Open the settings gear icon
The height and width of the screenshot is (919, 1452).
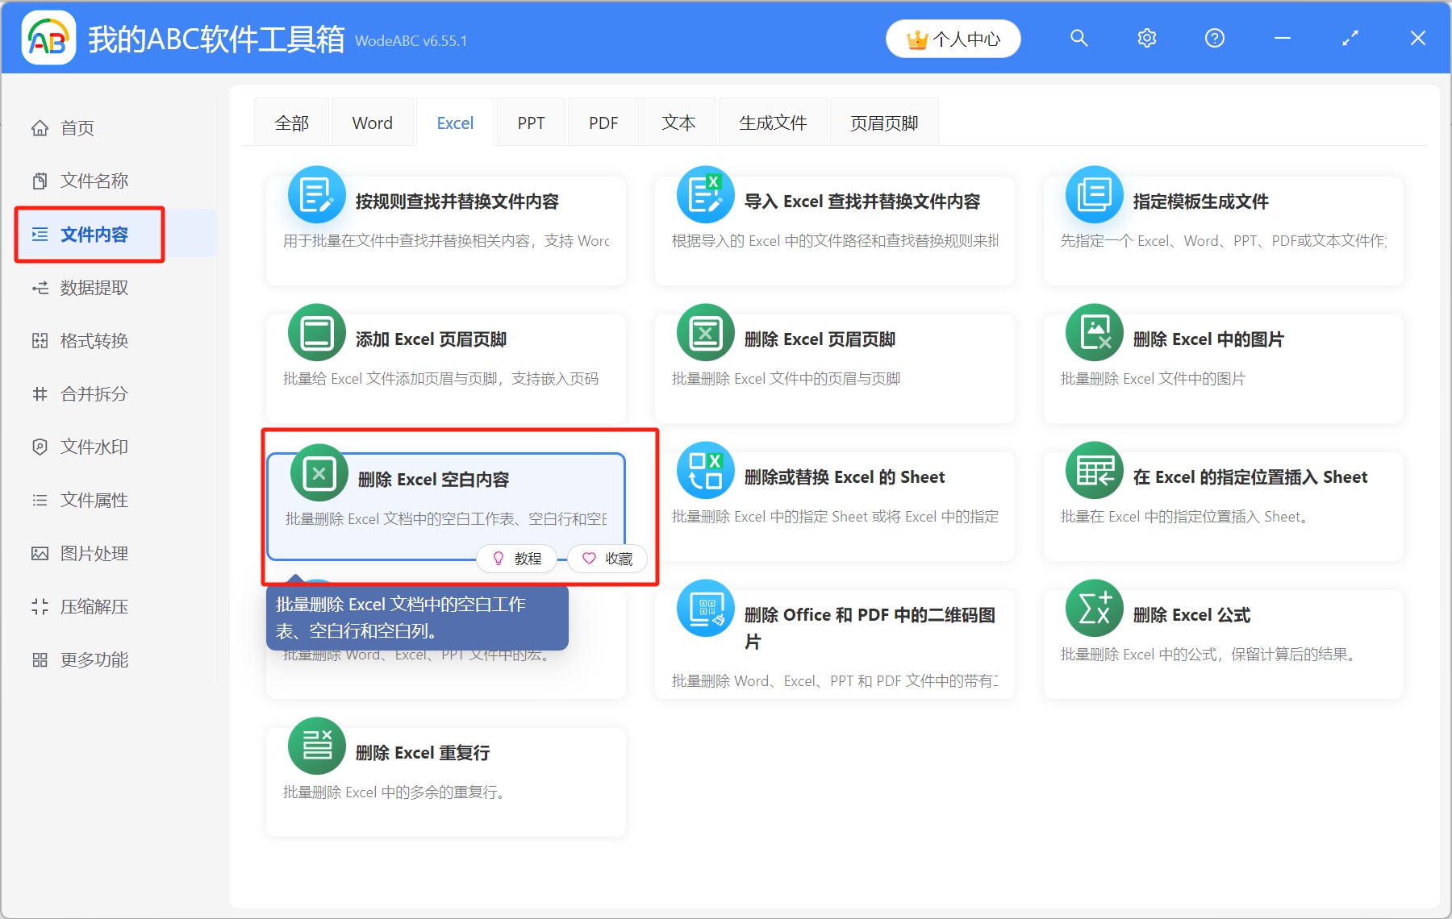click(1146, 37)
